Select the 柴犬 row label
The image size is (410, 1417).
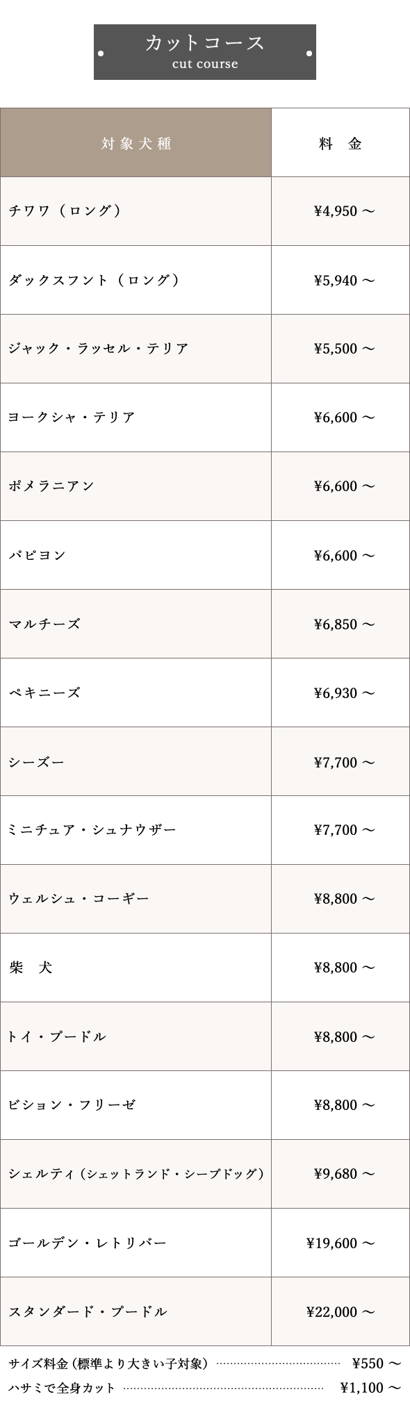31,968
